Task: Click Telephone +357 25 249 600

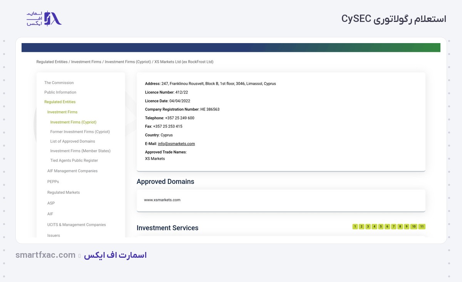Action: click(169, 118)
